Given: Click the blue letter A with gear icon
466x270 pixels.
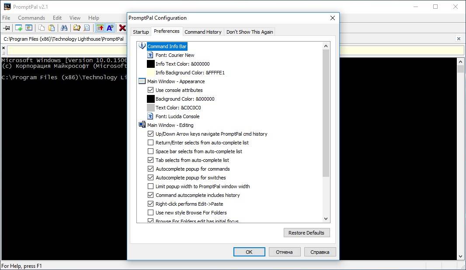Looking at the screenshot, I should [110, 28].
